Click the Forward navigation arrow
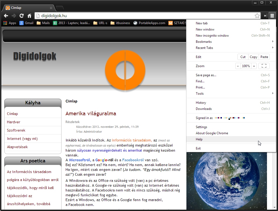Image resolution: width=278 pixels, height=211 pixels. [x=14, y=16]
